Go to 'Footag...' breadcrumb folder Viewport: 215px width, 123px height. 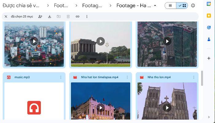(92, 6)
